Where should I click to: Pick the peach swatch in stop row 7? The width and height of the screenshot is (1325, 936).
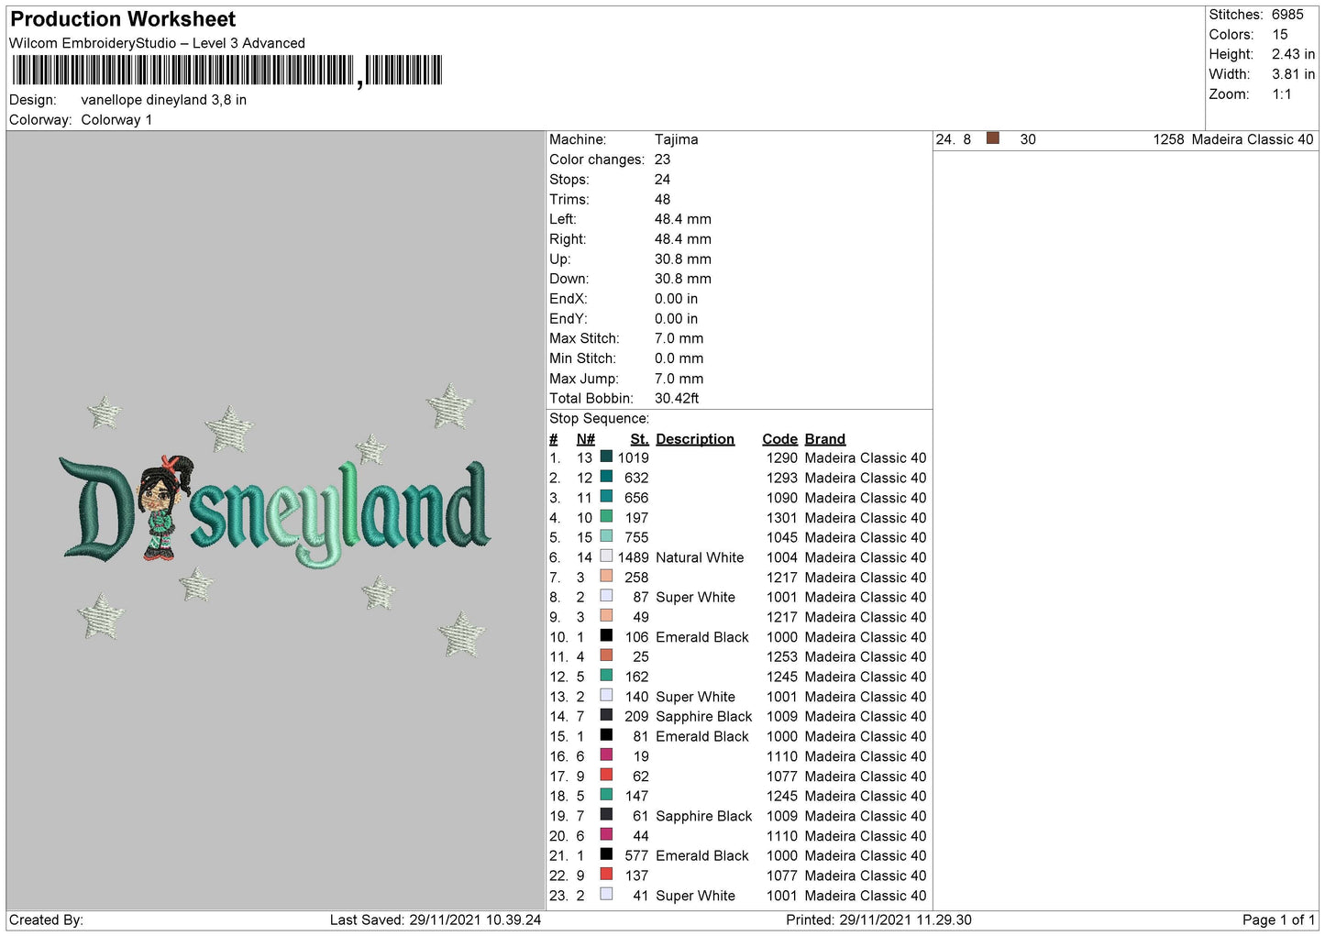pos(606,576)
